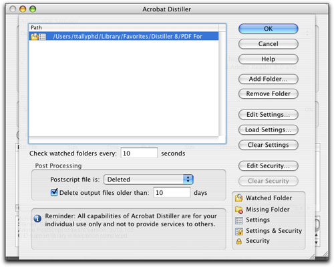Click the Settings & Security legend label
The image size is (334, 267).
click(x=274, y=231)
